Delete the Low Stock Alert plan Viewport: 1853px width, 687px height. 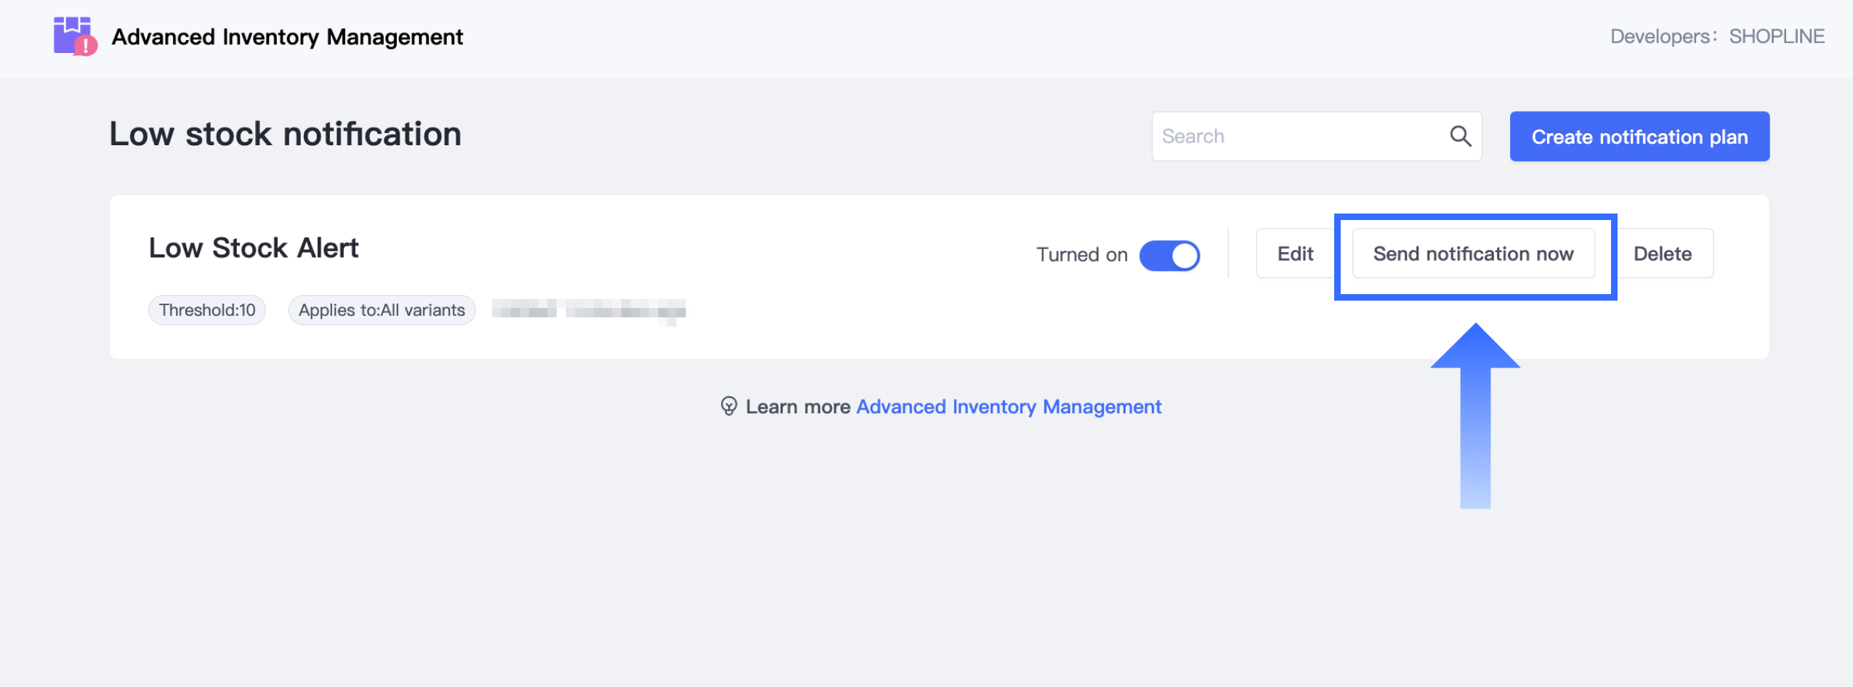1663,253
